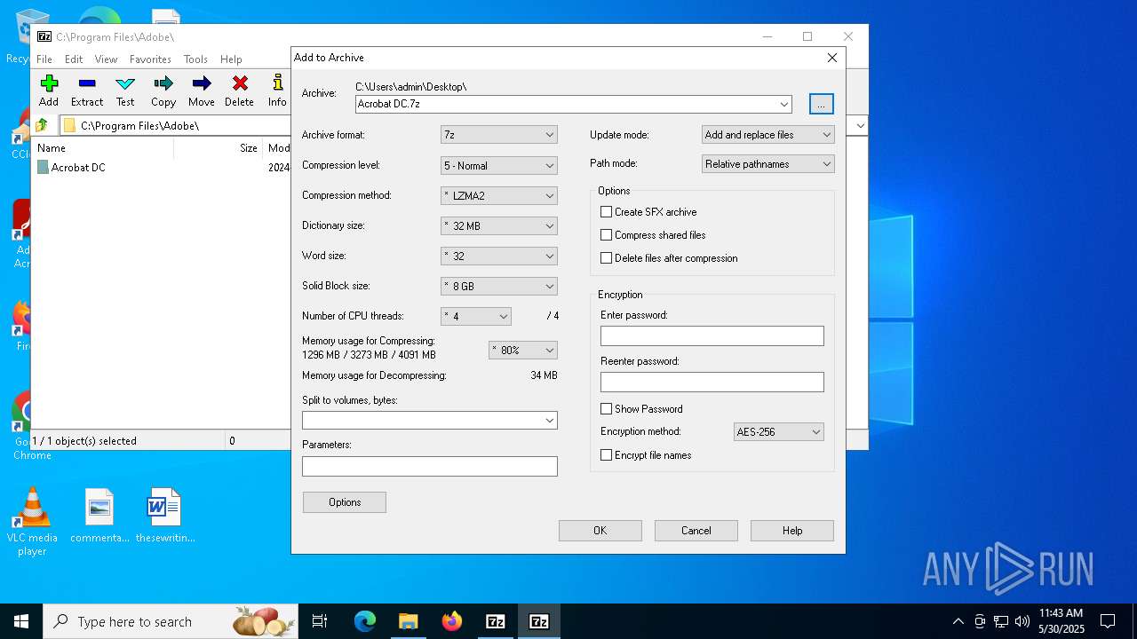Click the archive browse button
Viewport: 1137px width, 639px height.
pyautogui.click(x=822, y=104)
